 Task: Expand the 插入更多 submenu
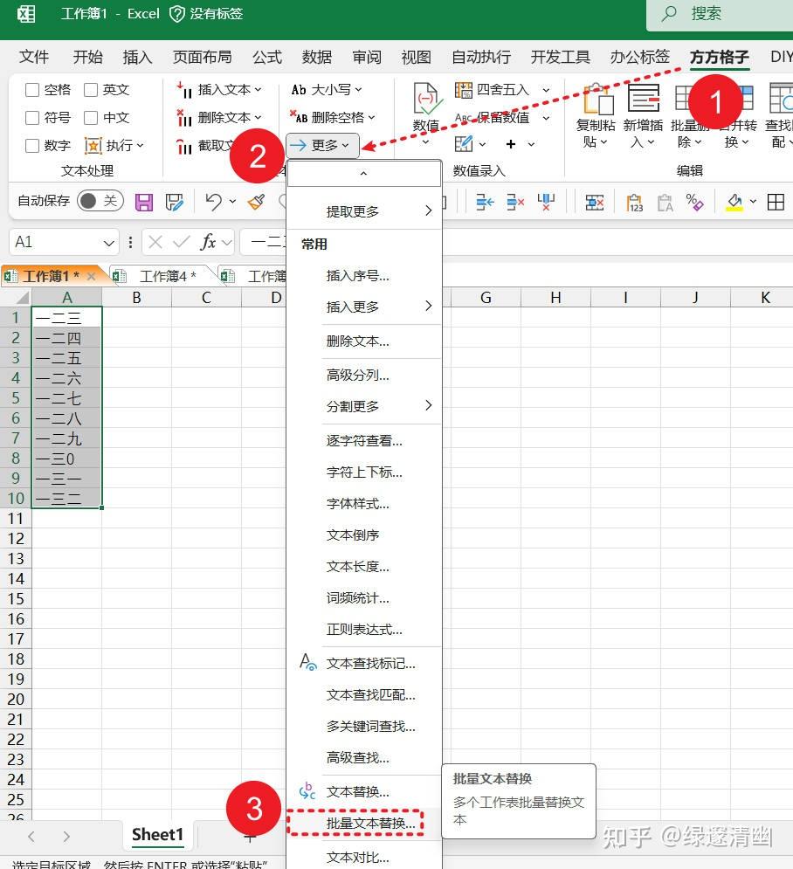pyautogui.click(x=364, y=307)
